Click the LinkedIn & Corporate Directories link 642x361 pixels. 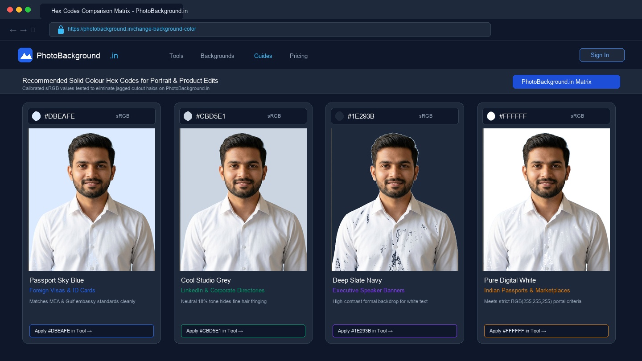[x=223, y=290]
